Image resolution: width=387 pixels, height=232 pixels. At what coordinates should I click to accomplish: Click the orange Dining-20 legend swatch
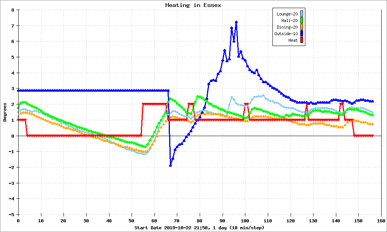(x=301, y=27)
